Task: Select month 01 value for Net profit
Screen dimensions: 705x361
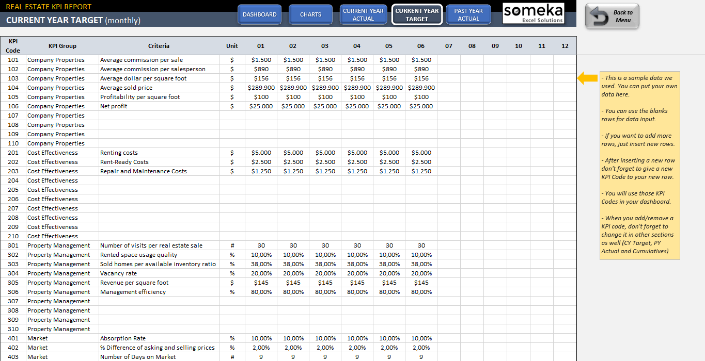Action: tap(261, 106)
